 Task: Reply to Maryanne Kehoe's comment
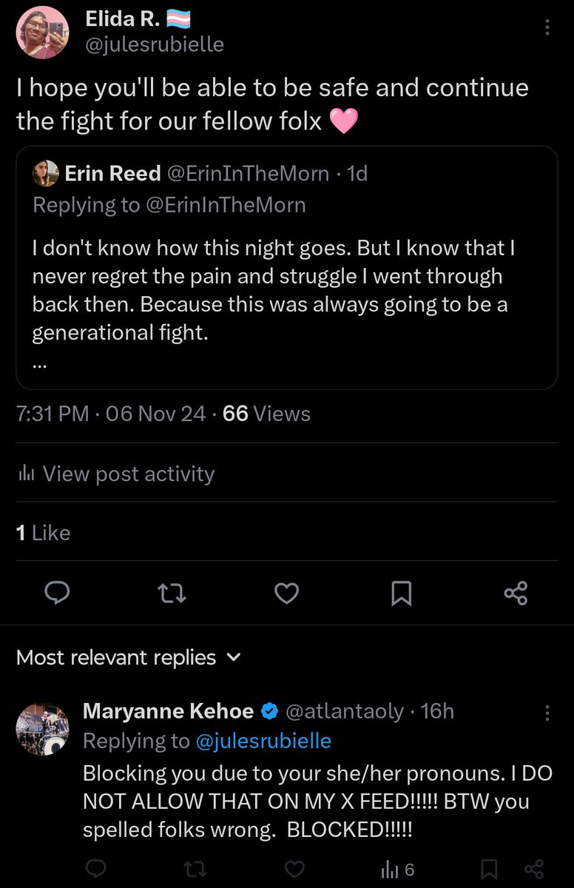pos(94,869)
